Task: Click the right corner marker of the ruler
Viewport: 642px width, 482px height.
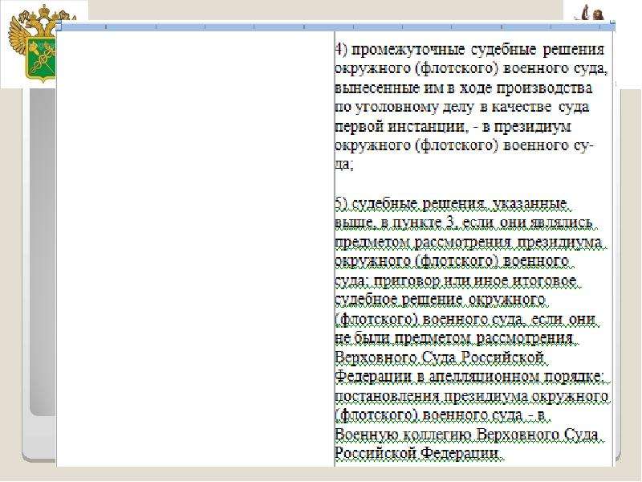Action: (612, 26)
